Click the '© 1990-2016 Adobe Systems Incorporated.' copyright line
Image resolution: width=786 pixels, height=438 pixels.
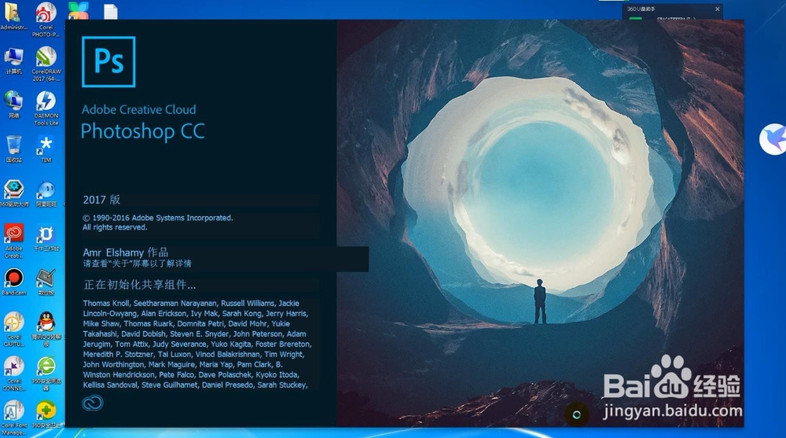158,218
